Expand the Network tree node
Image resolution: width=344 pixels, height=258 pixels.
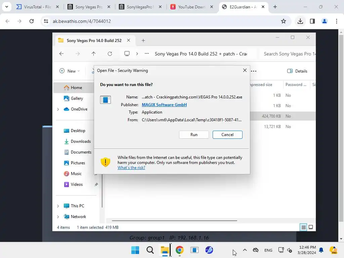click(58, 217)
